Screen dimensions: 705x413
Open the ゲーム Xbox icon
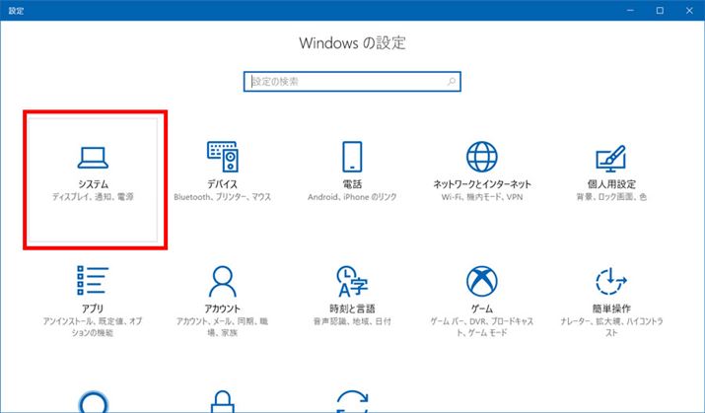(481, 281)
